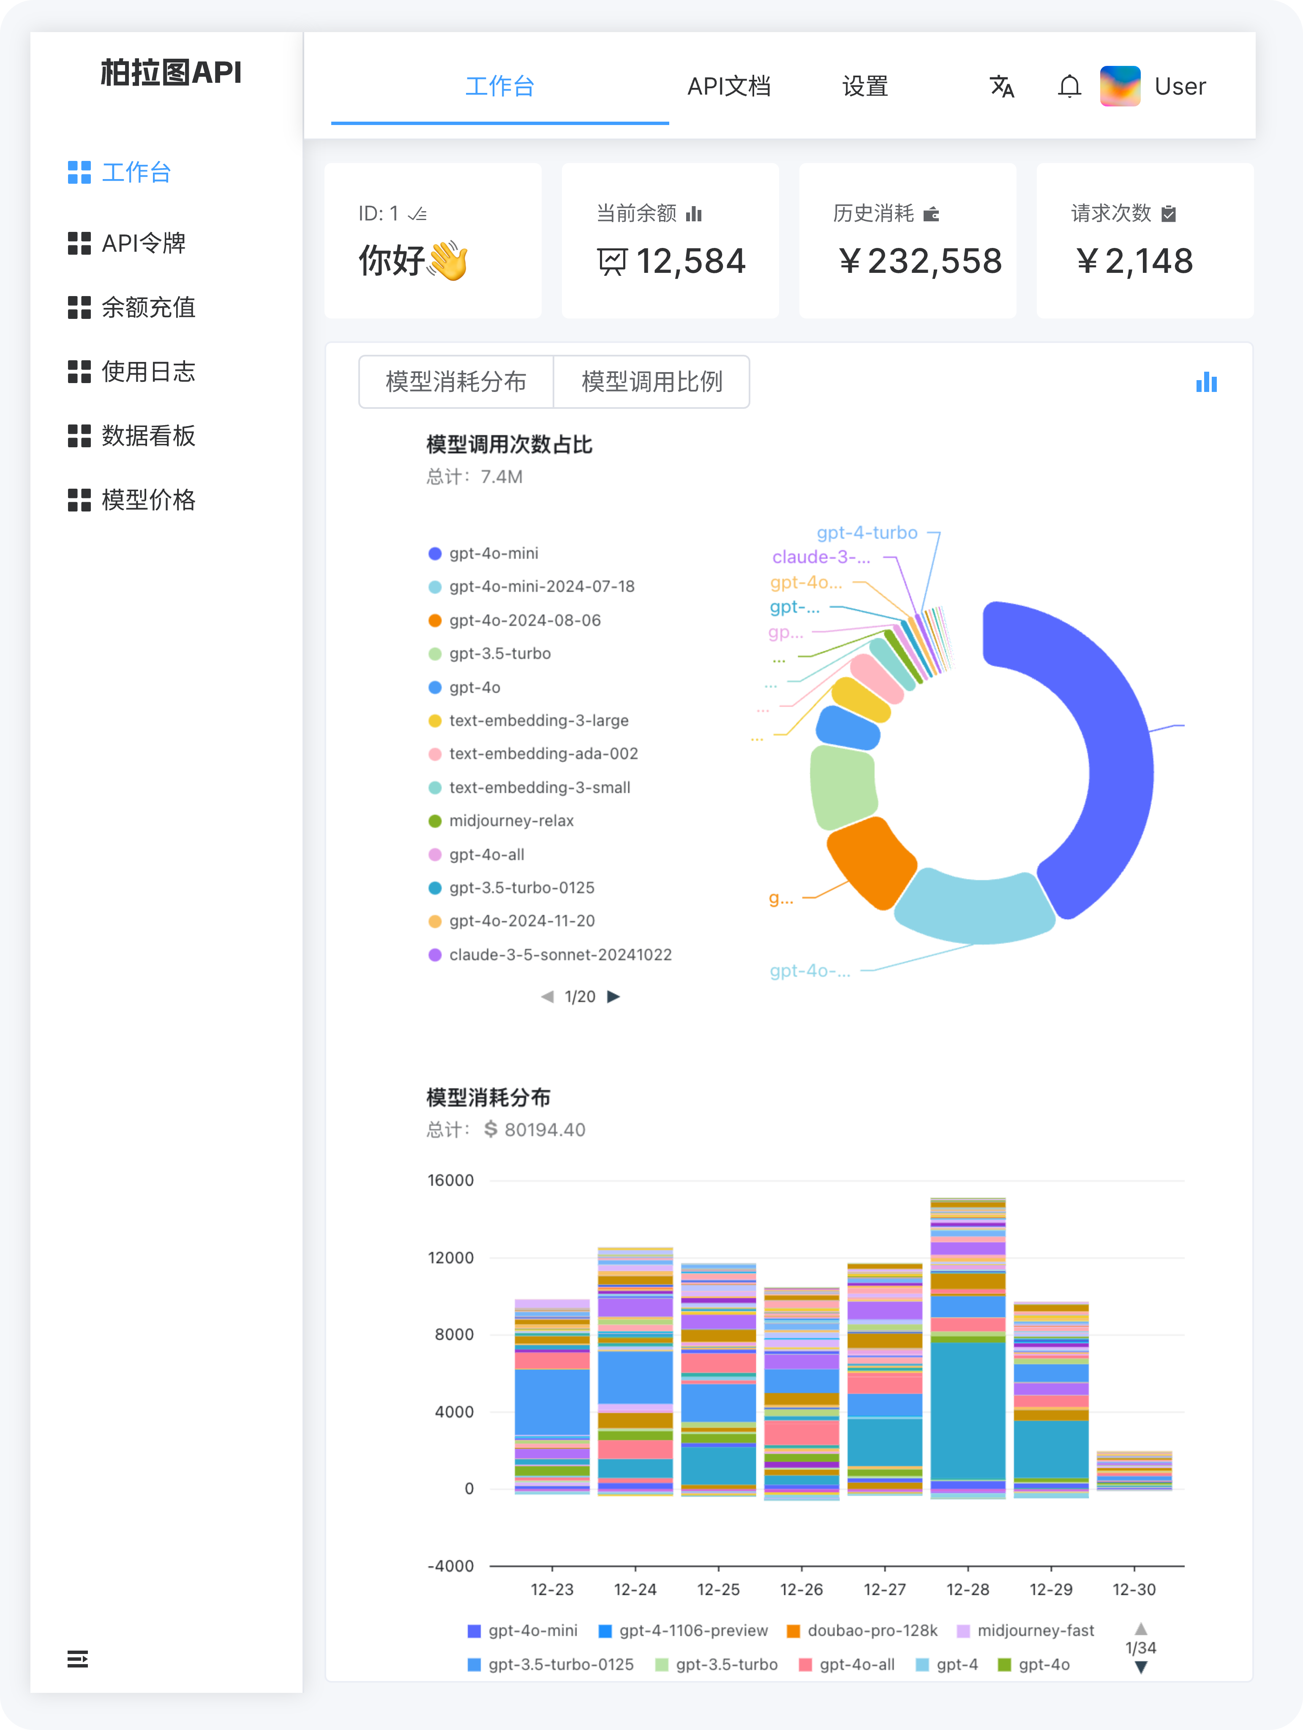Click the User avatar in the top bar
This screenshot has width=1303, height=1730.
click(1120, 87)
